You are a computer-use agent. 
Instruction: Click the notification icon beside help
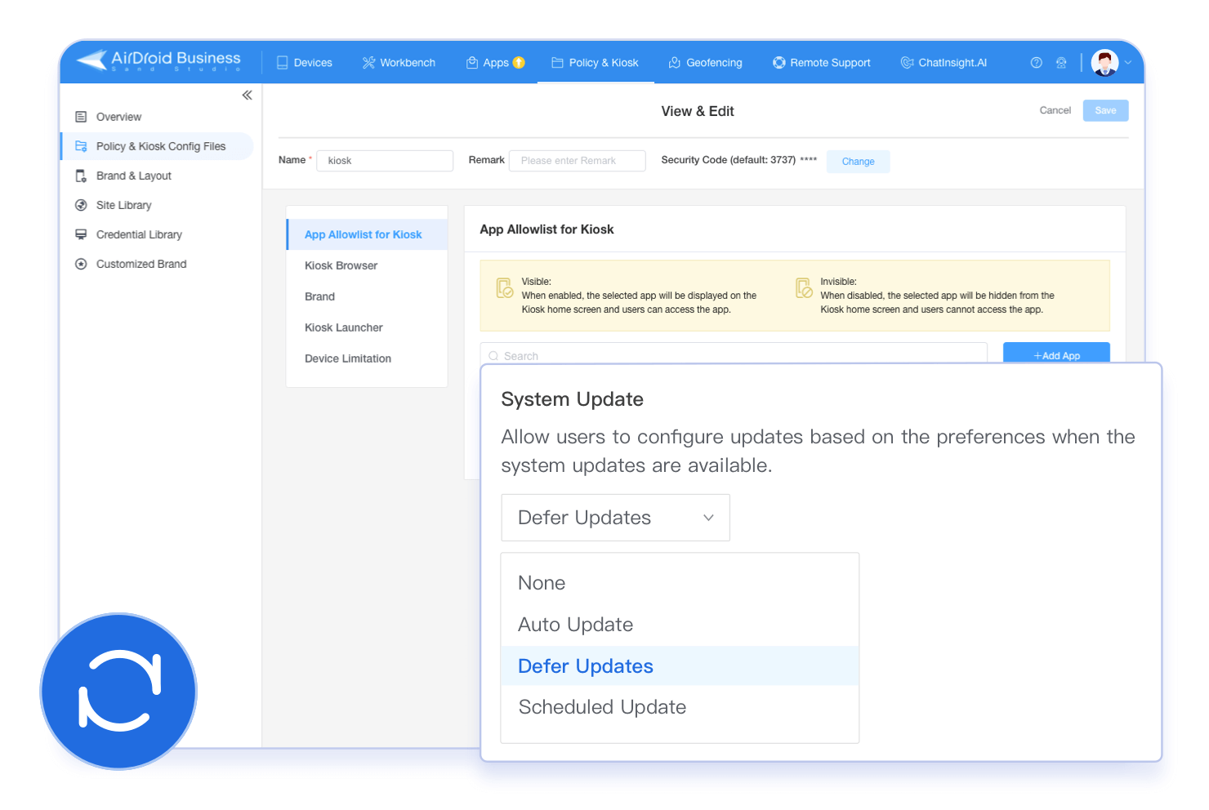click(1061, 62)
